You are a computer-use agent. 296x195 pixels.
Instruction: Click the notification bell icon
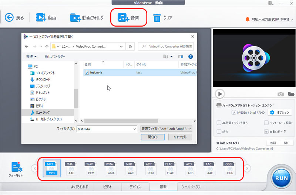click(248, 19)
